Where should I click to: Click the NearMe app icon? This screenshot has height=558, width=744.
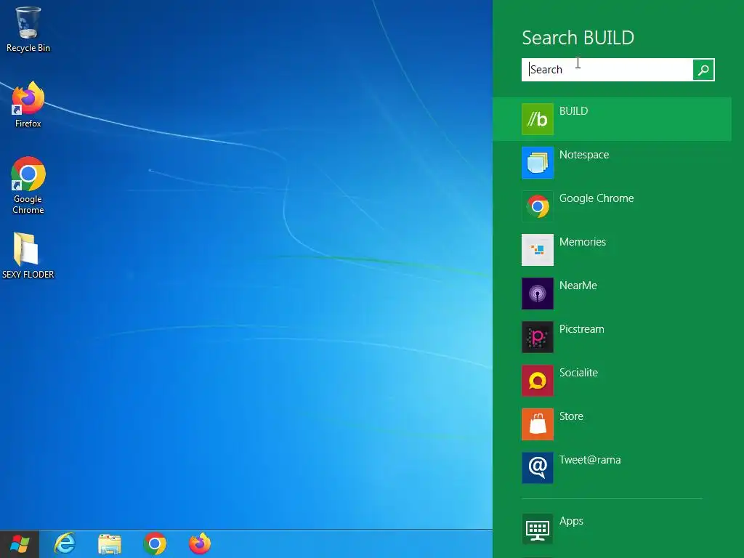[538, 294]
